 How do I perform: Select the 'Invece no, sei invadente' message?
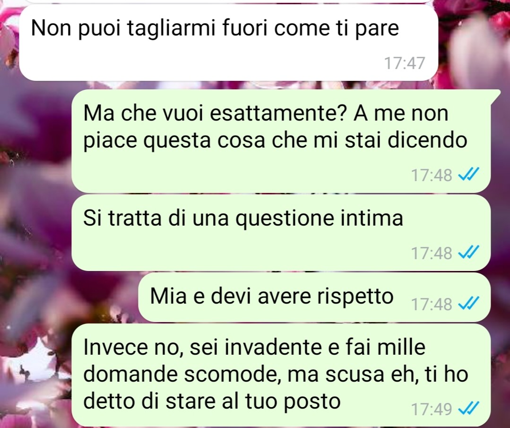tap(281, 375)
